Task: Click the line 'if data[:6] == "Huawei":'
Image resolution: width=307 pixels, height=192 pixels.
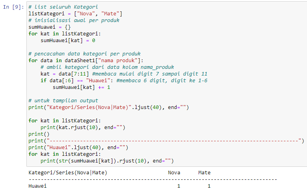Action: coord(77,81)
